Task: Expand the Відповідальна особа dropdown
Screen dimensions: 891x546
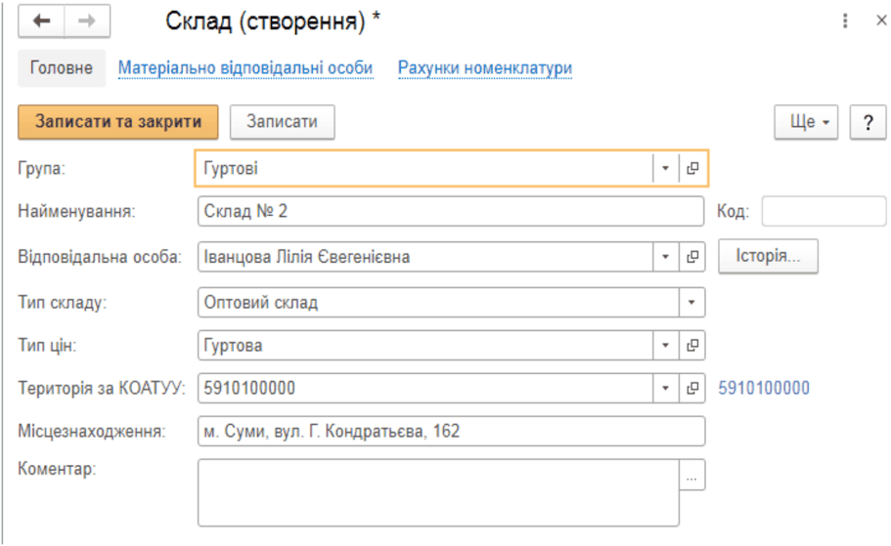Action: (665, 257)
